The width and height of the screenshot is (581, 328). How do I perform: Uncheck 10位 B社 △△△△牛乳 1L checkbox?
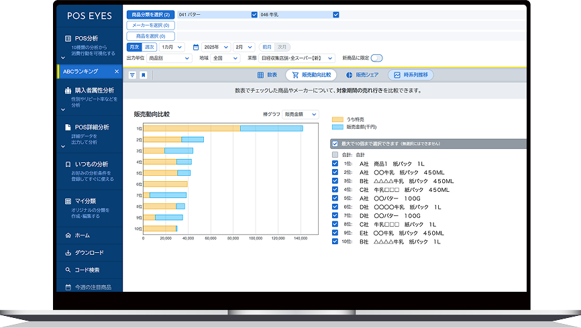click(x=335, y=241)
